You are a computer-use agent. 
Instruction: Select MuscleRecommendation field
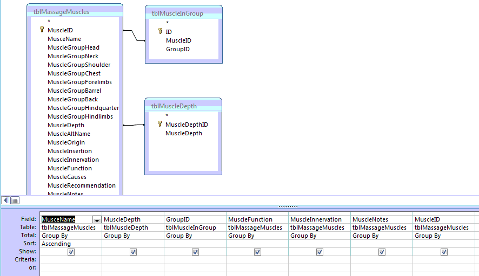(82, 185)
